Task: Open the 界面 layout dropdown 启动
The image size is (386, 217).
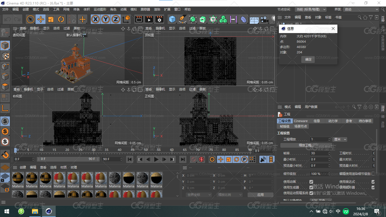Action: coord(361,9)
